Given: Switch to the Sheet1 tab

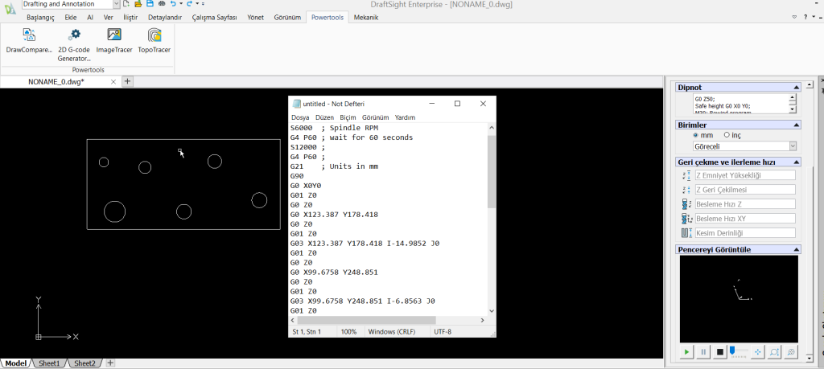Looking at the screenshot, I should [x=50, y=363].
